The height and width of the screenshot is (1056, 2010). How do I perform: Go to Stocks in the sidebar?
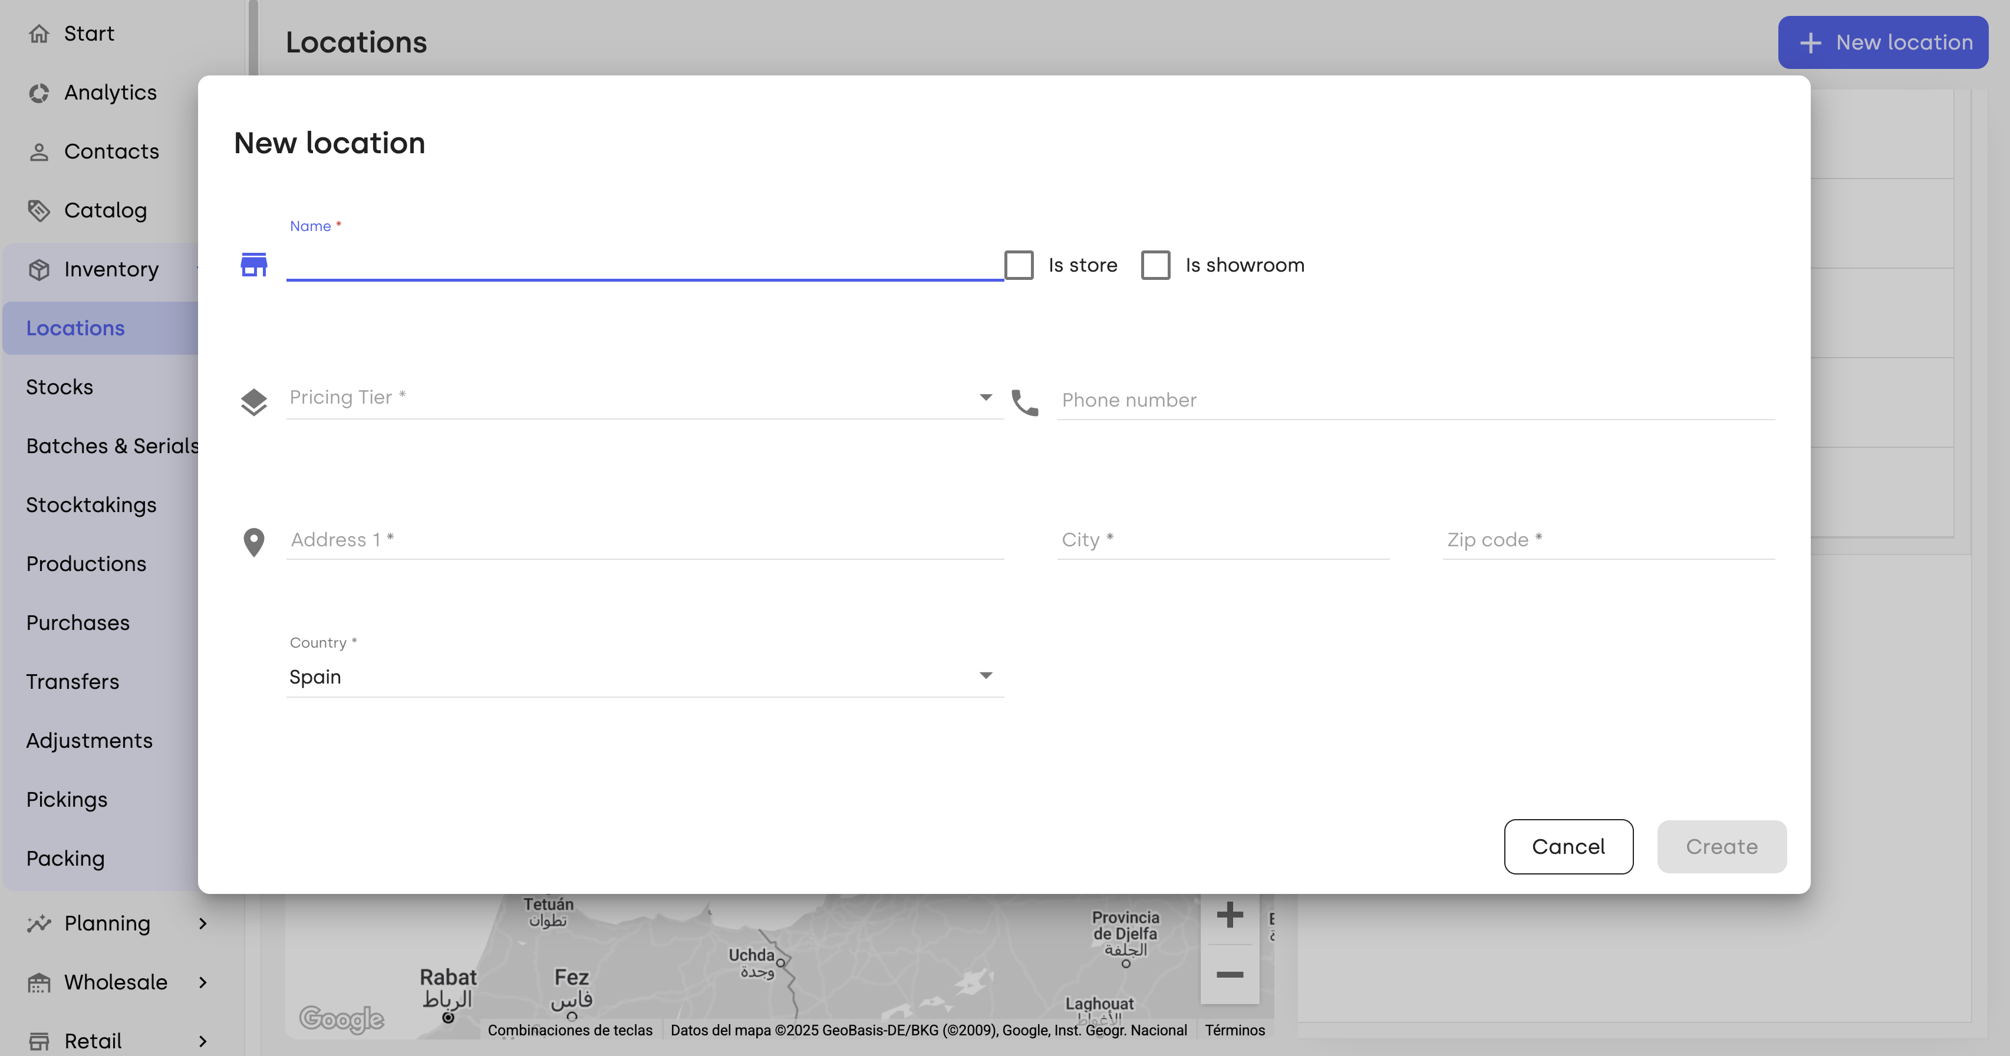tap(60, 388)
